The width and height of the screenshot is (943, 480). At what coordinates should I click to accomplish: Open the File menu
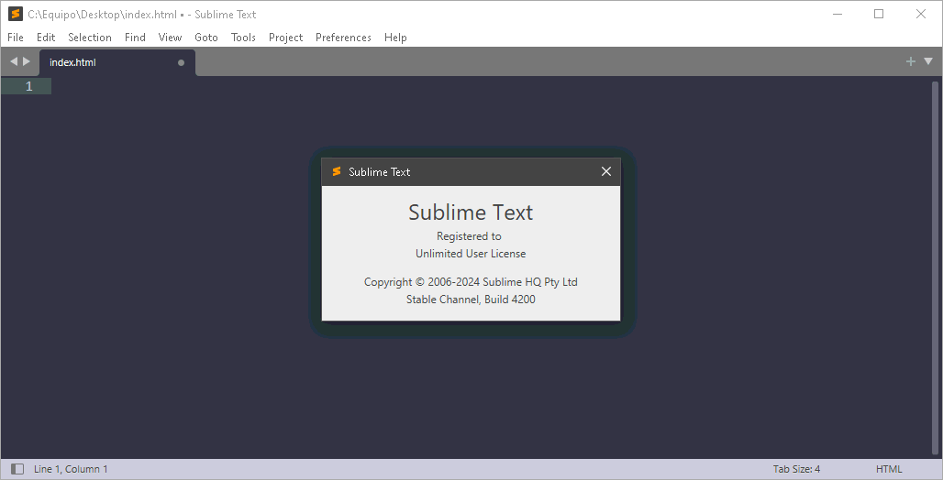point(16,38)
